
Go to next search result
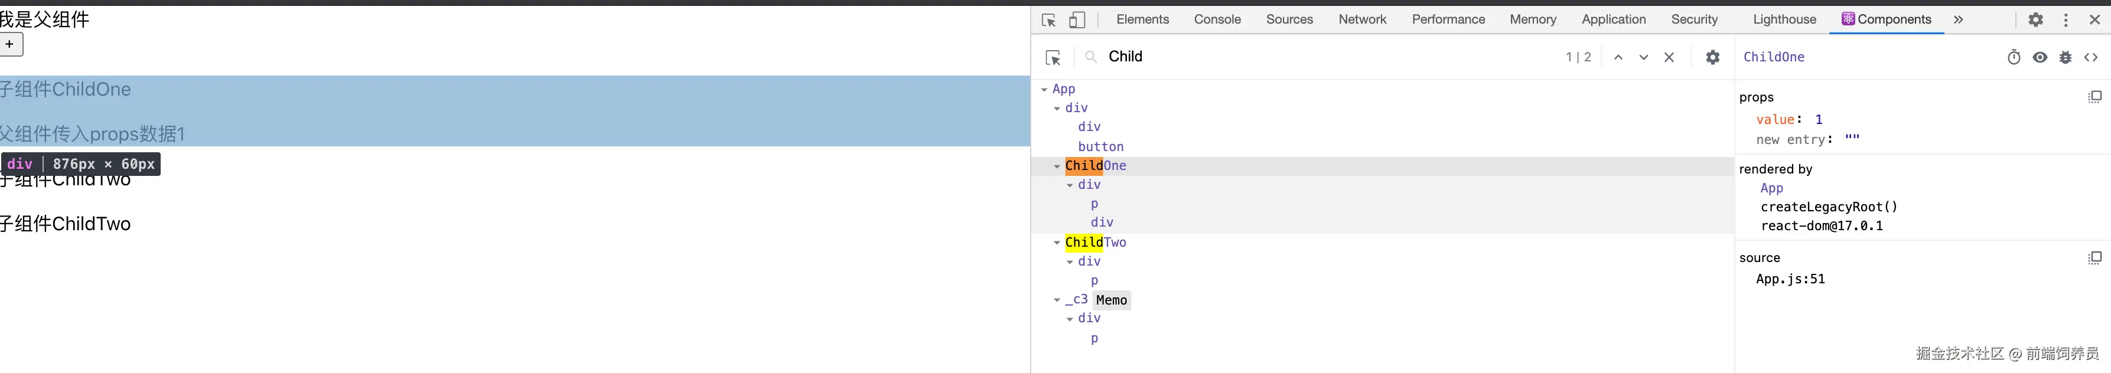pyautogui.click(x=1643, y=57)
